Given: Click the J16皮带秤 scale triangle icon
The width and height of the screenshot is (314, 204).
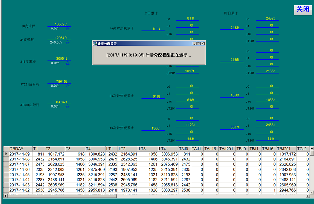Looking at the screenshot, I should coord(68,63).
